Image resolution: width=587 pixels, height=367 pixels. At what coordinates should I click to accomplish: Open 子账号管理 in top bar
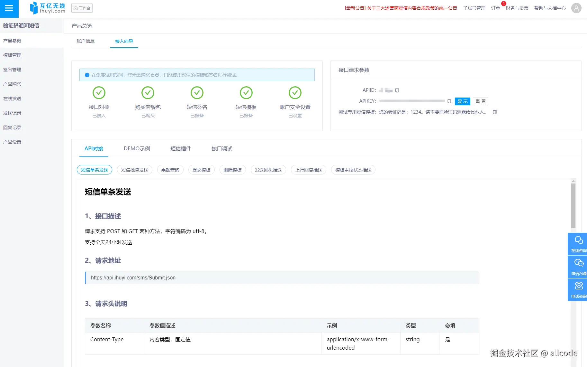click(x=474, y=8)
